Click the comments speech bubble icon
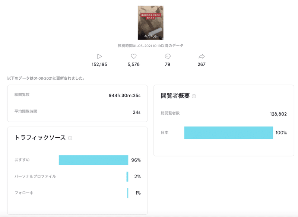This screenshot has height=217, width=298. pos(168,57)
